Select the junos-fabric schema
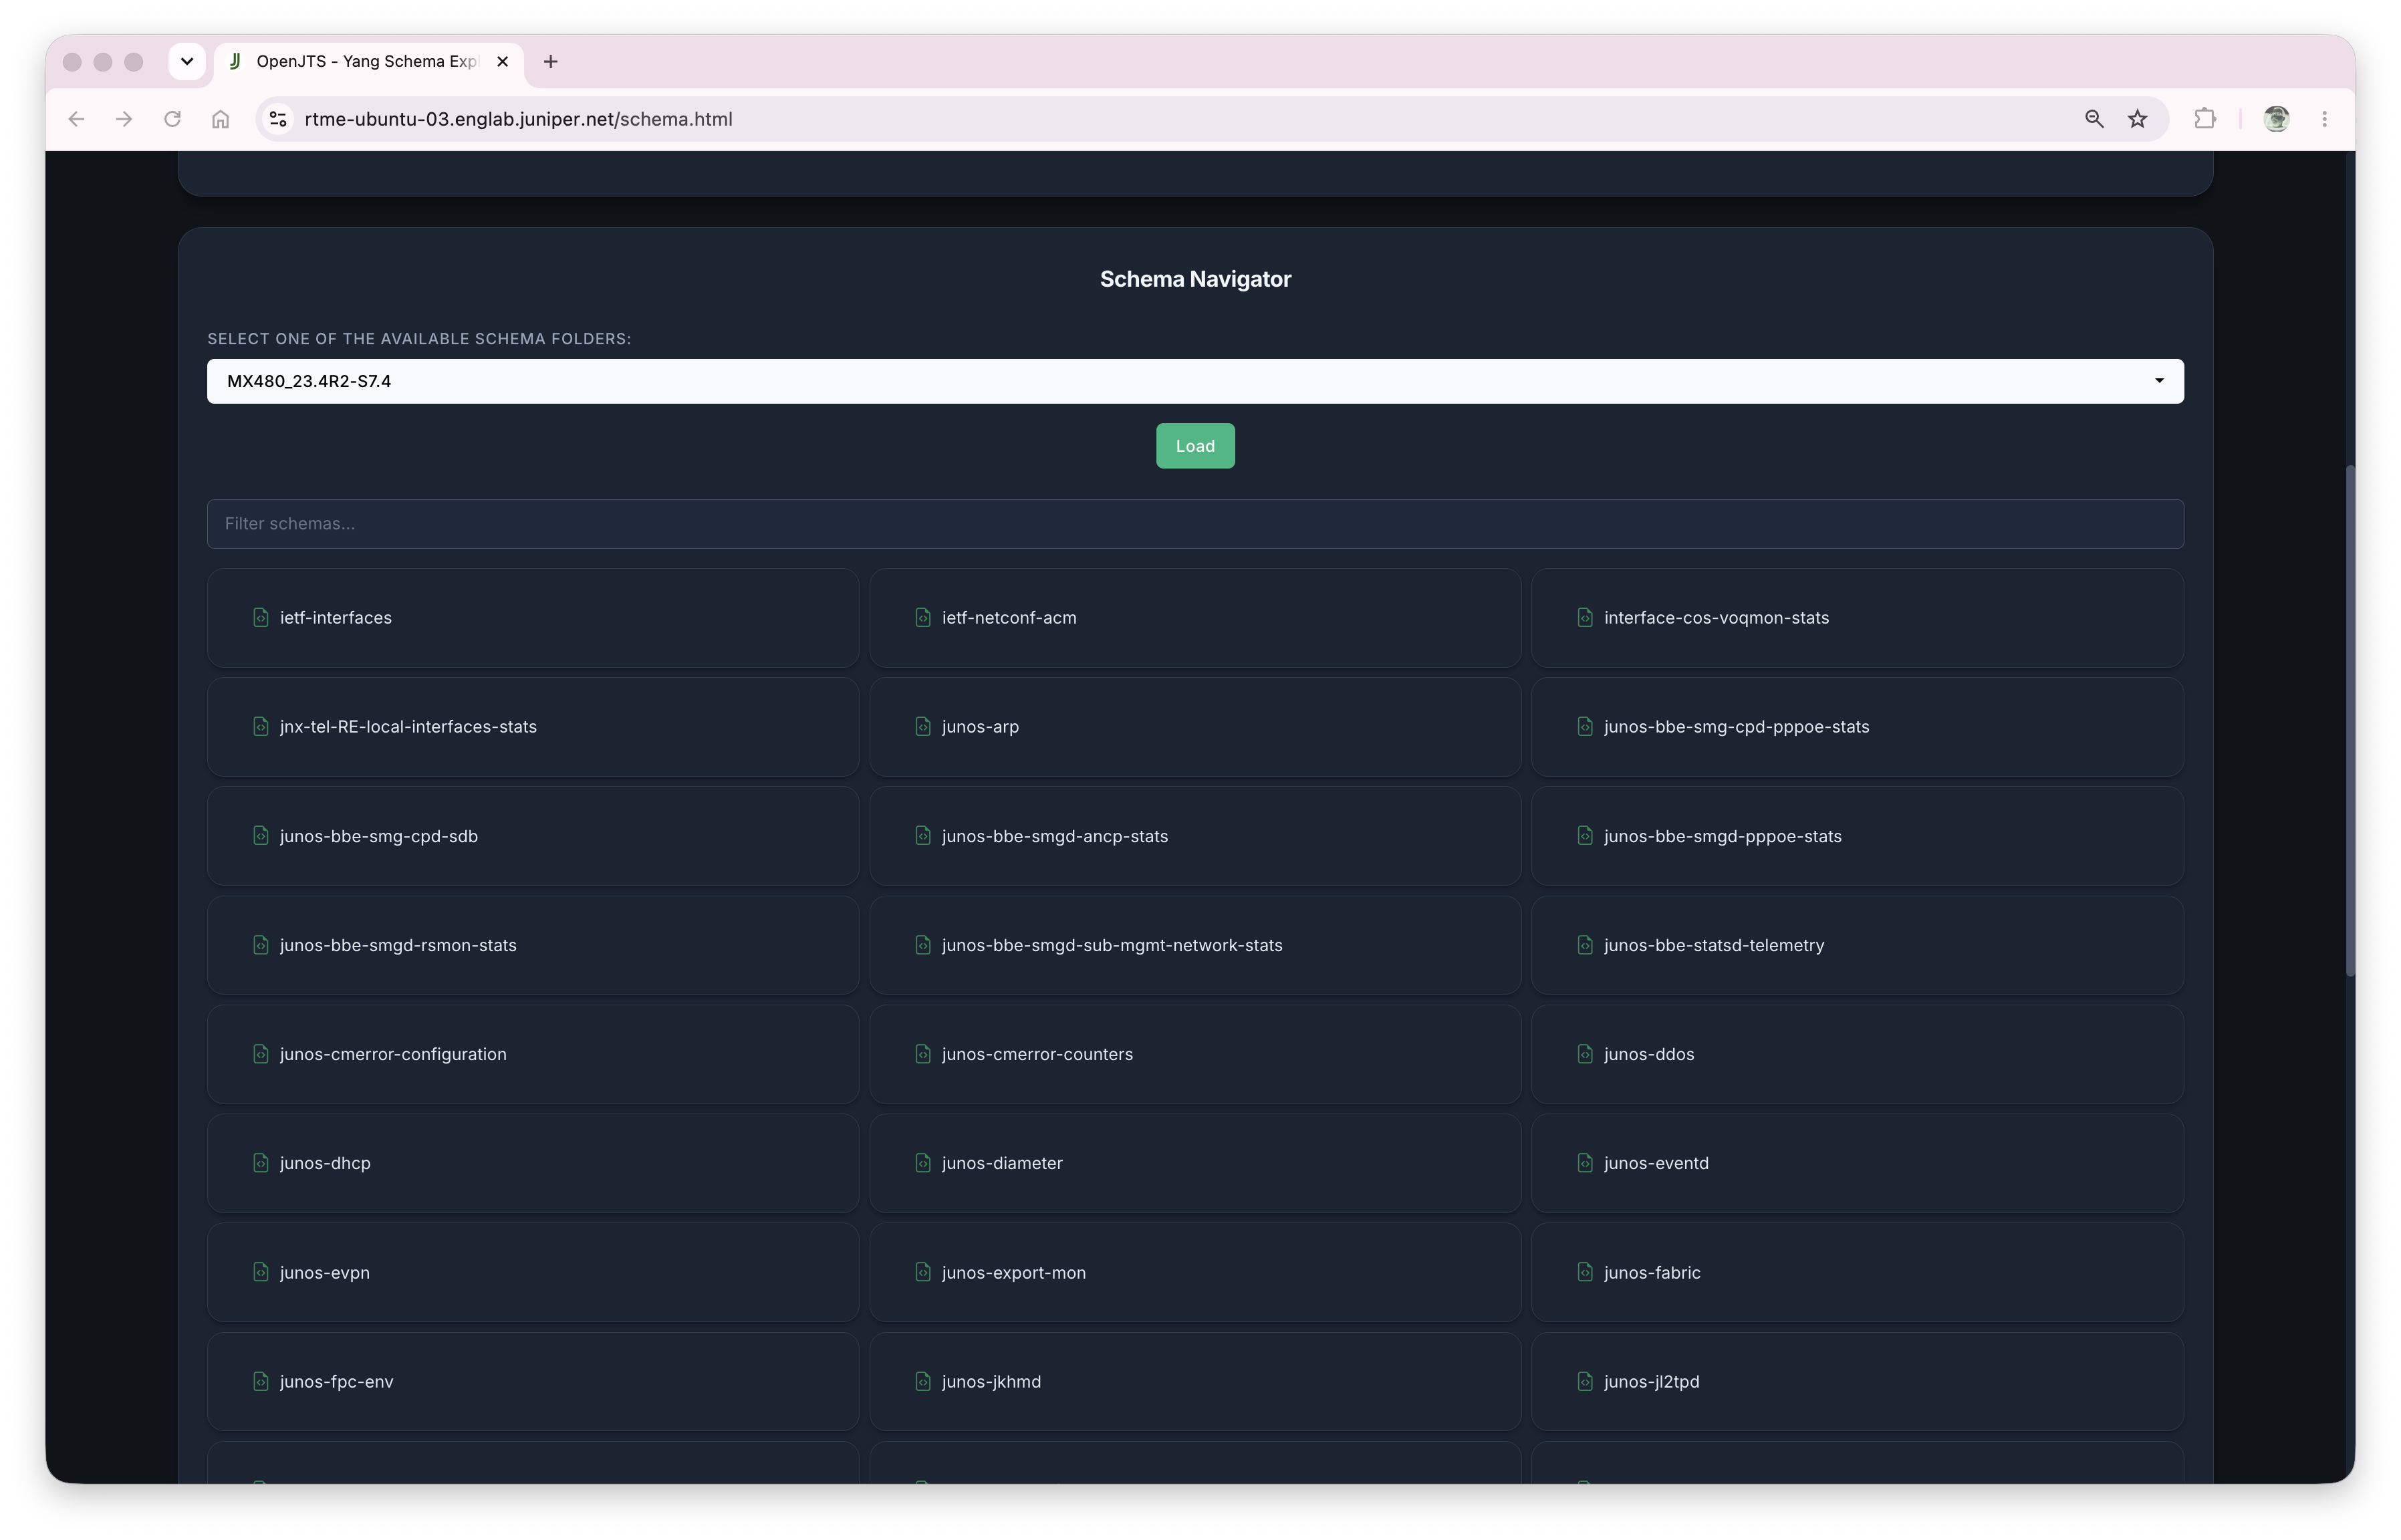Image resolution: width=2401 pixels, height=1540 pixels. 1857,1272
